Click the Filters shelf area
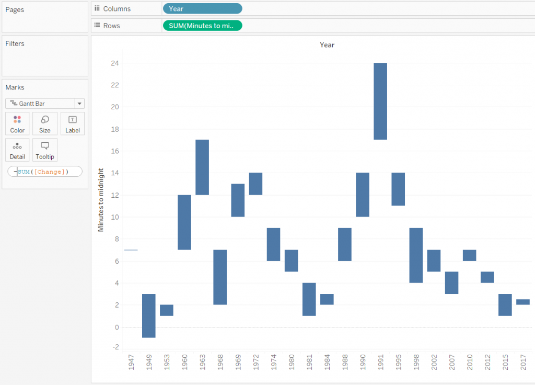The width and height of the screenshot is (535, 385). pyautogui.click(x=44, y=55)
